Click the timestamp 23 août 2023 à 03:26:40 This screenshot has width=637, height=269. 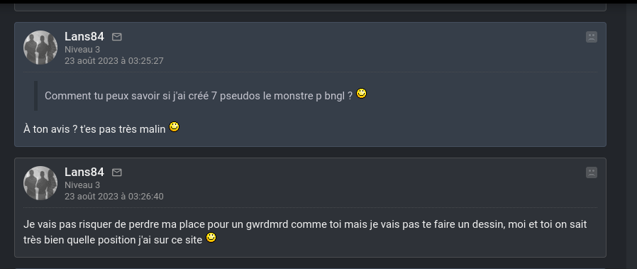point(114,197)
